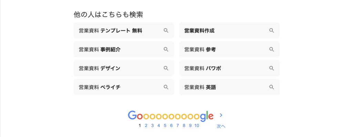
Task: Click search icon beside 営業資料 デザイン
Action: pyautogui.click(x=166, y=68)
